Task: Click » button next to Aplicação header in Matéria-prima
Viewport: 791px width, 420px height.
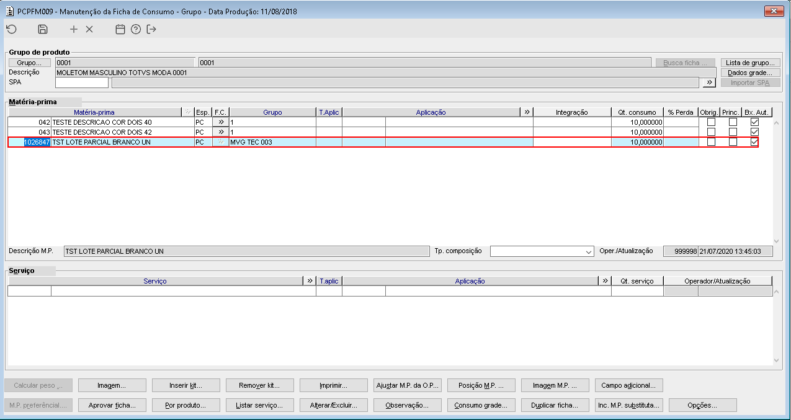Action: coord(527,112)
